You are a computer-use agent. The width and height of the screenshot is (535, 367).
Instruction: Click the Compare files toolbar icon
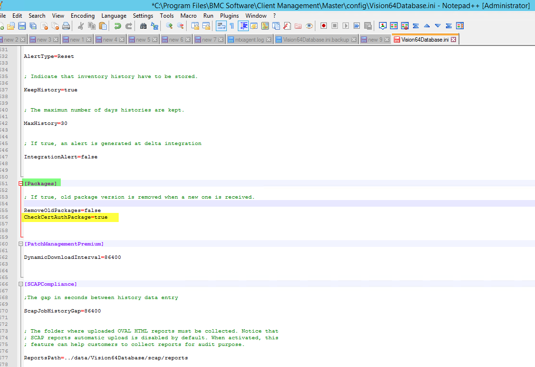[x=394, y=26]
